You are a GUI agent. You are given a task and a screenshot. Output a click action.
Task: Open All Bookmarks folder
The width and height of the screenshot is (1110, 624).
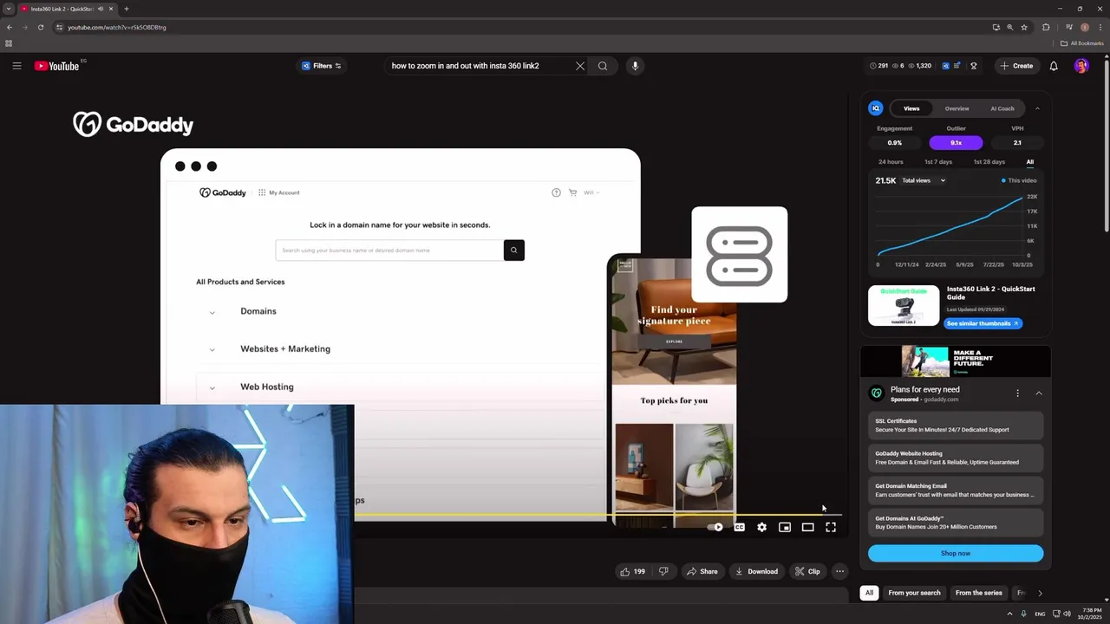pyautogui.click(x=1082, y=43)
